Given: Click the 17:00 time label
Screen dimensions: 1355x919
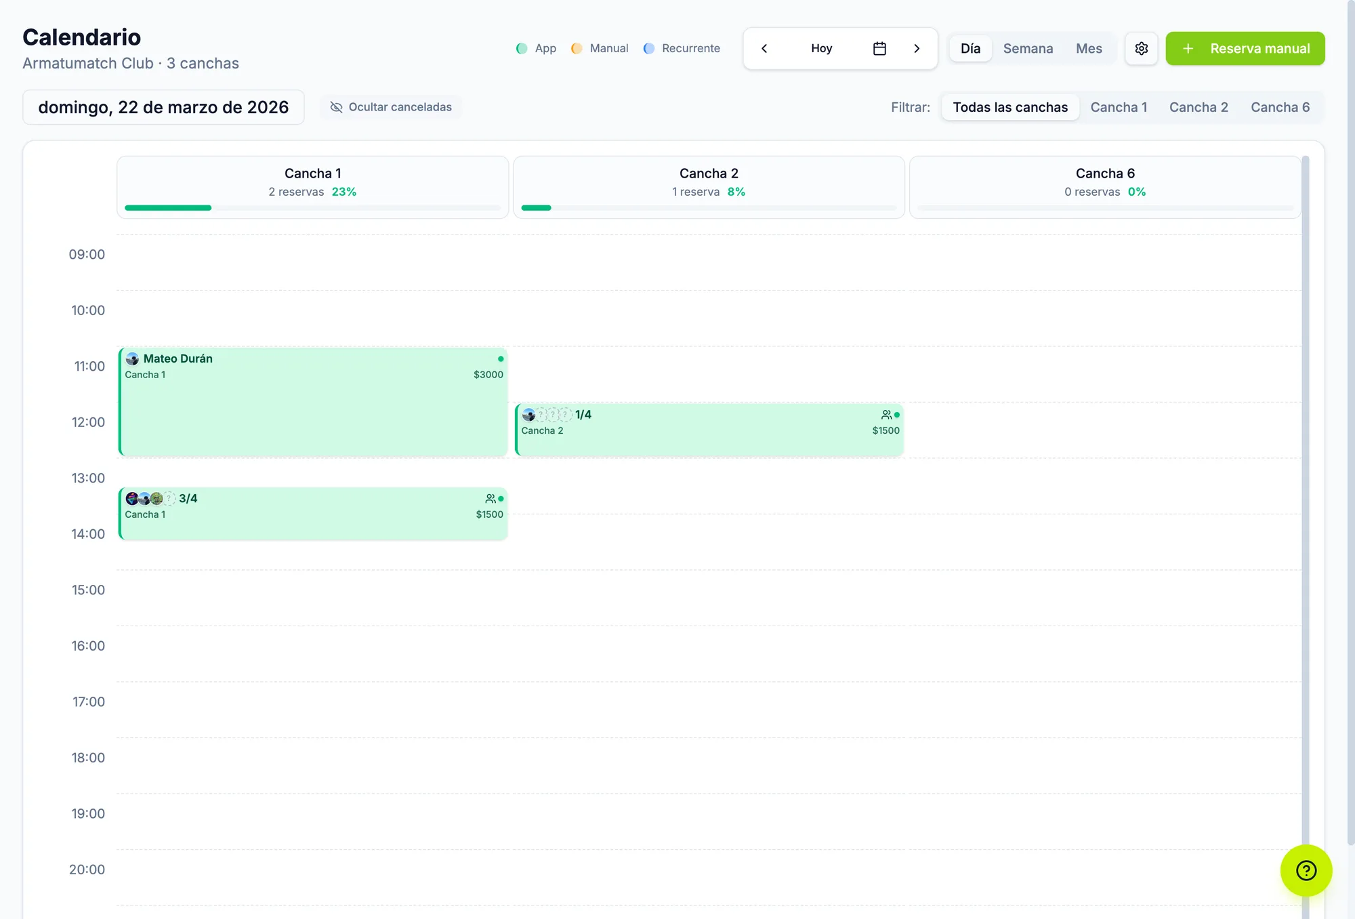Looking at the screenshot, I should click(89, 701).
